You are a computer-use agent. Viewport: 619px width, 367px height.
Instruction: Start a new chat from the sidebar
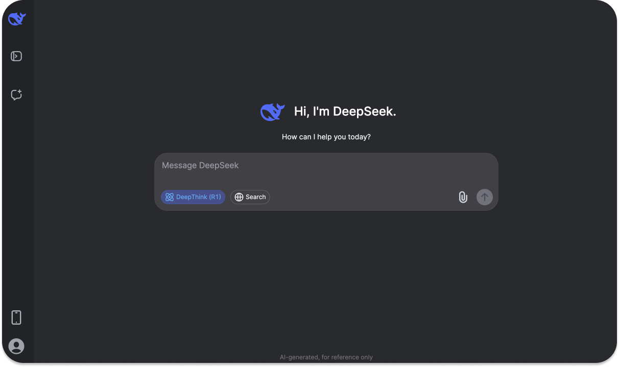(16, 95)
